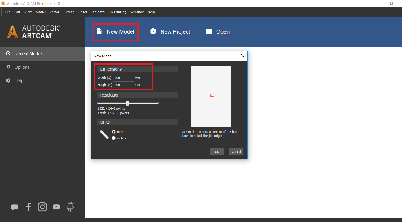Click the Open folder icon
The height and width of the screenshot is (222, 402).
[209, 31]
